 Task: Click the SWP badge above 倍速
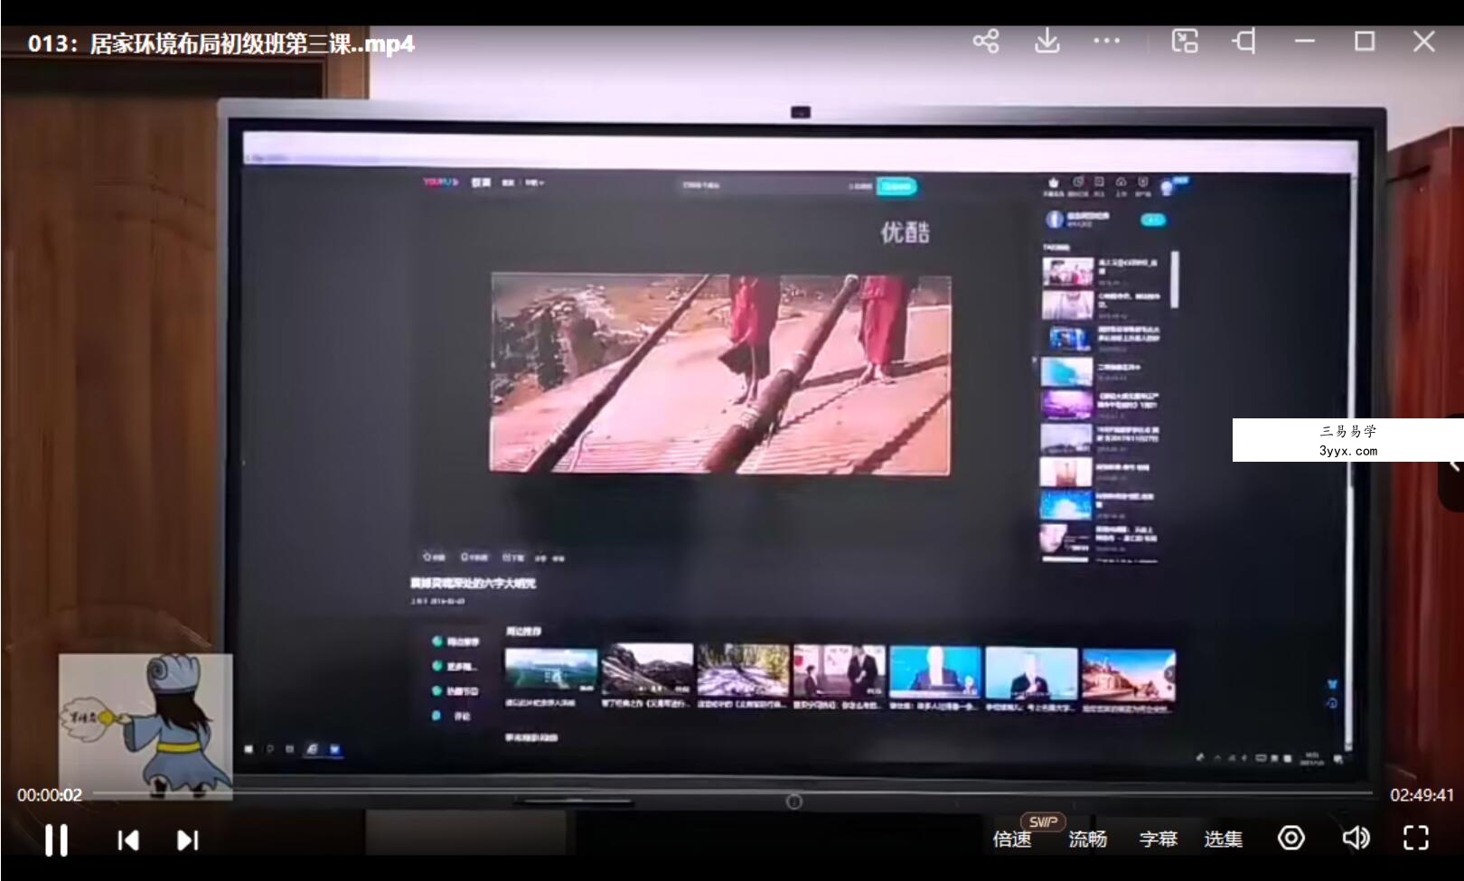1043,821
